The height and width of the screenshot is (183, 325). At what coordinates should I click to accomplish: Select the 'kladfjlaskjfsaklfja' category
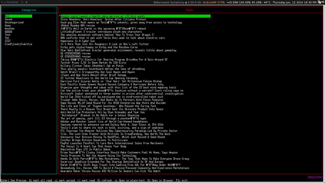click(x=18, y=44)
